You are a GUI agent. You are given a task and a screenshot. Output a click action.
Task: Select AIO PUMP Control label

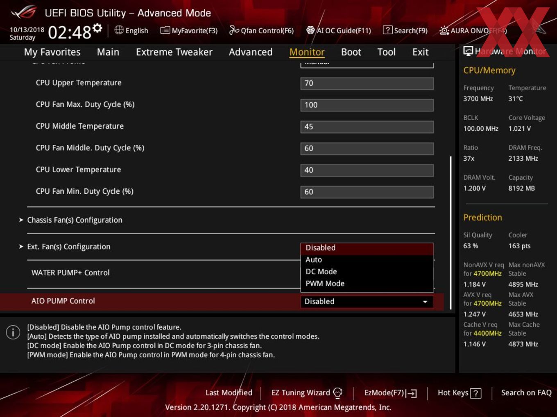tap(63, 301)
